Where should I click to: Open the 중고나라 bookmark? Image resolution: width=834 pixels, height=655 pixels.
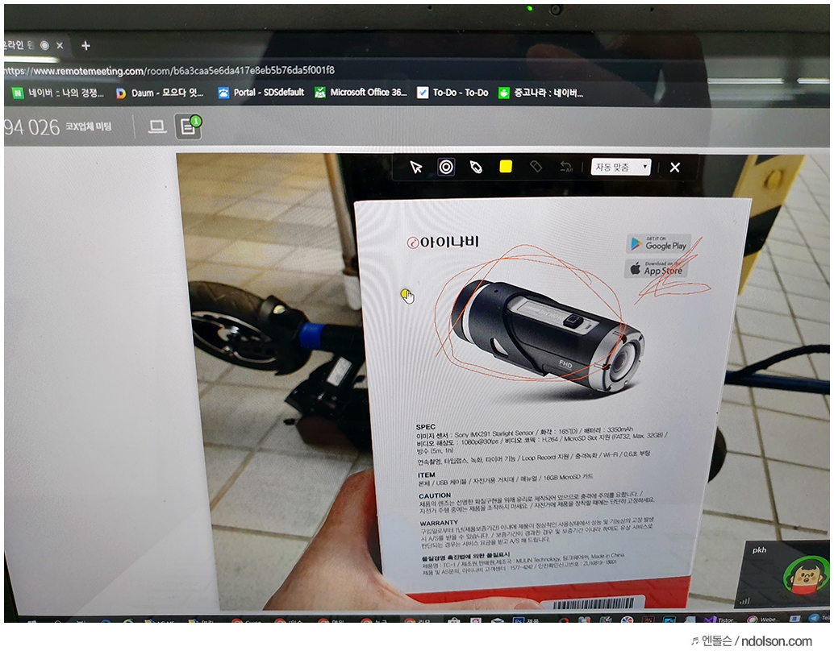[x=540, y=93]
